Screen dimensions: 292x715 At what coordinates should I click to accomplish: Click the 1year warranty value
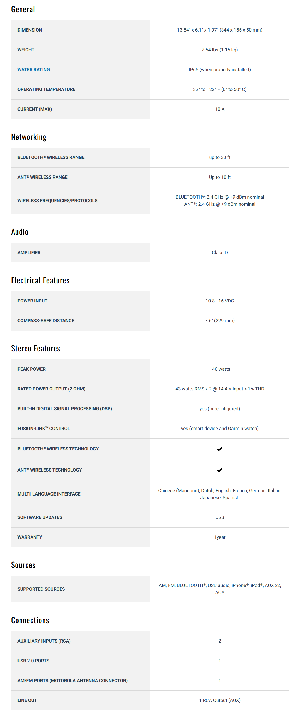pos(219,537)
